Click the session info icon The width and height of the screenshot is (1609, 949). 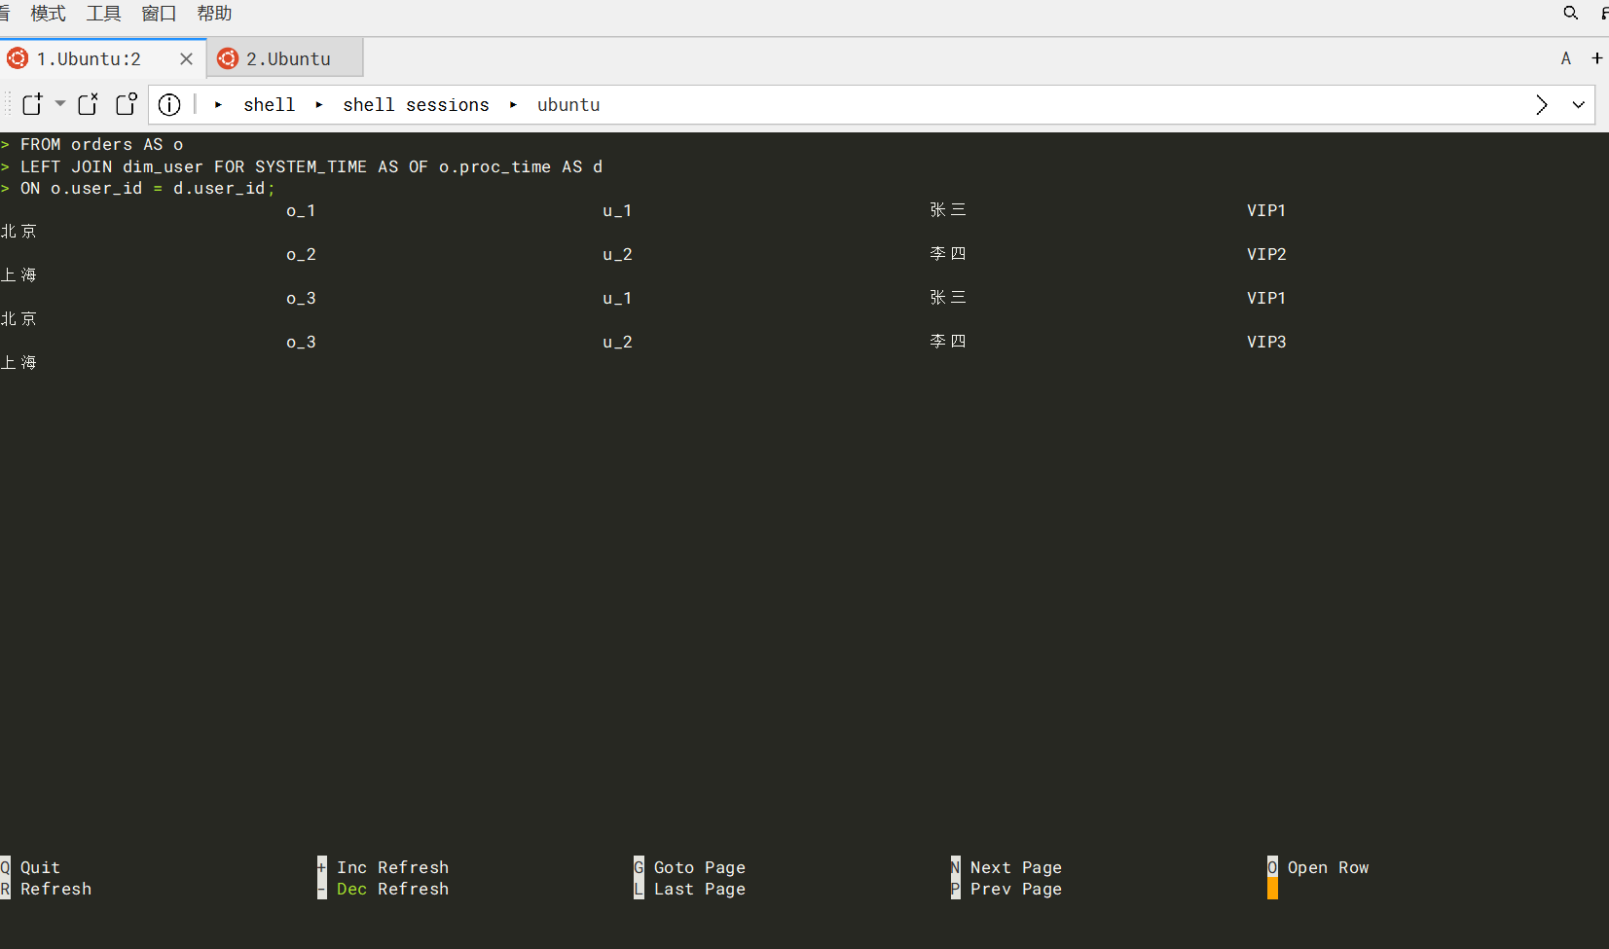click(169, 105)
